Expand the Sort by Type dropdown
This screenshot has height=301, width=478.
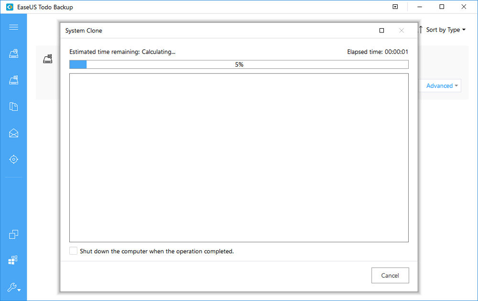(x=443, y=30)
